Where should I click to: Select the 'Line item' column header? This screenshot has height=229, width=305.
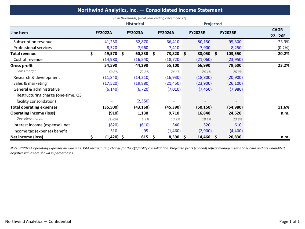(x=19, y=33)
